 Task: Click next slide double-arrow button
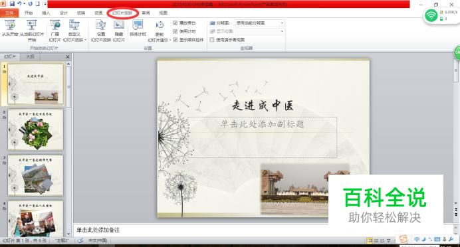coord(456,214)
